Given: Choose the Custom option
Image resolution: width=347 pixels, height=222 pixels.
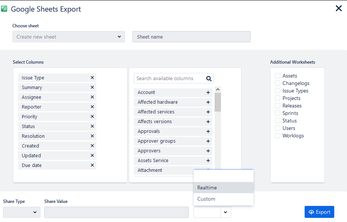Looking at the screenshot, I should 224,199.
